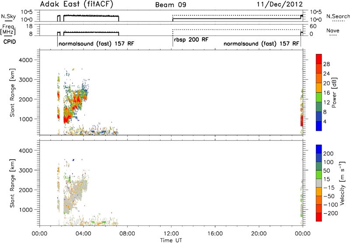Click the left 'normalsound (fast) 157 RF' label
Image resolution: width=350 pixels, height=243 pixels.
[96, 43]
